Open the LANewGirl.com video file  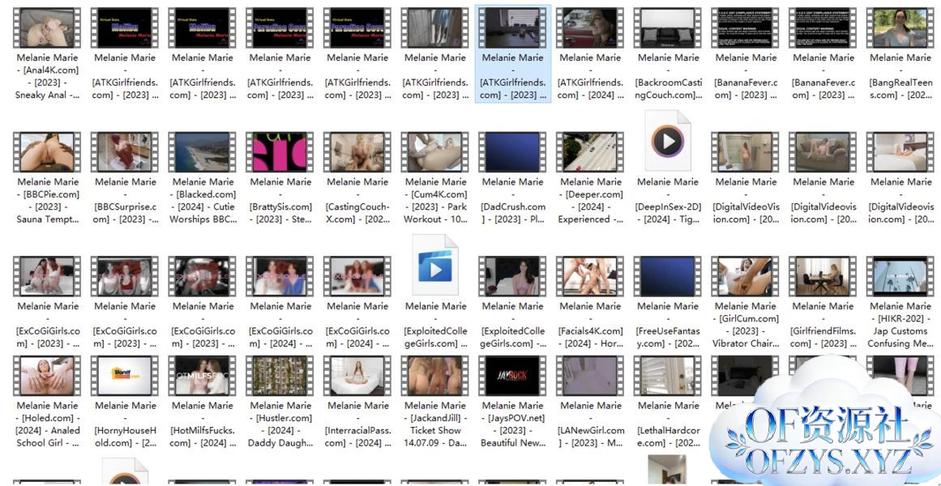591,376
